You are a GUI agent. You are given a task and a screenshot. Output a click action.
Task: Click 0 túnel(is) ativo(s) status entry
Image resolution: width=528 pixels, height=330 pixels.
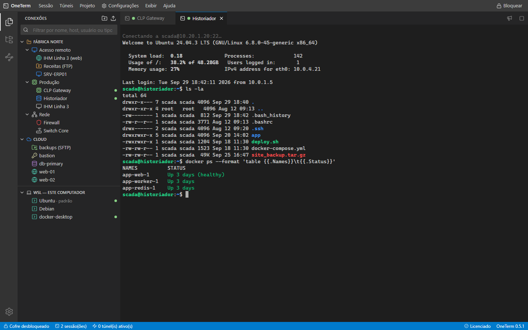pyautogui.click(x=113, y=326)
